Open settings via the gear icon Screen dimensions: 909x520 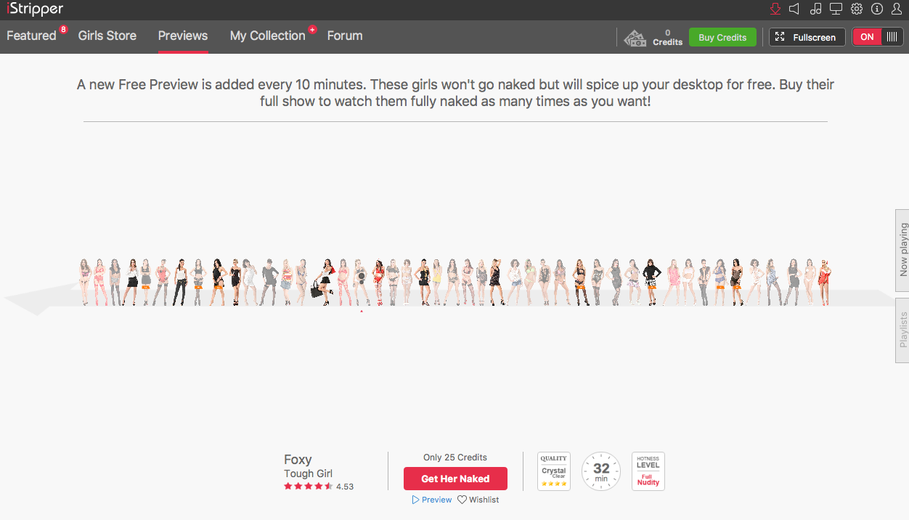(857, 9)
